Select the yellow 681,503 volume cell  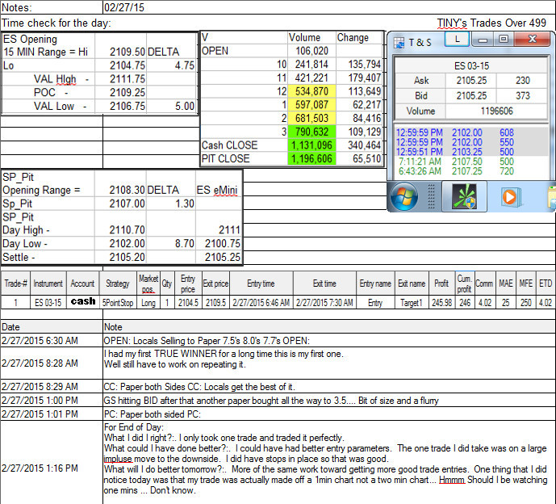[x=311, y=118]
